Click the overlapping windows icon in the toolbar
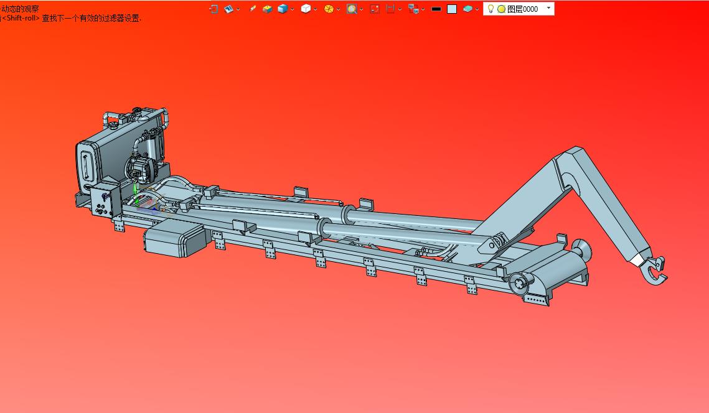 click(x=413, y=9)
